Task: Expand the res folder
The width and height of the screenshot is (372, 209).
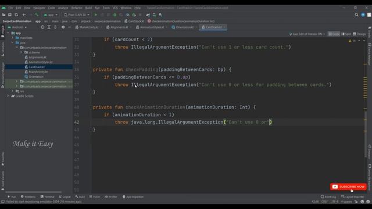Action: click(x=13, y=91)
